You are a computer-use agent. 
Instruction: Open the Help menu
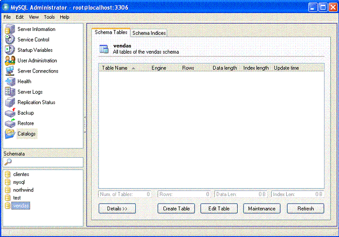65,17
